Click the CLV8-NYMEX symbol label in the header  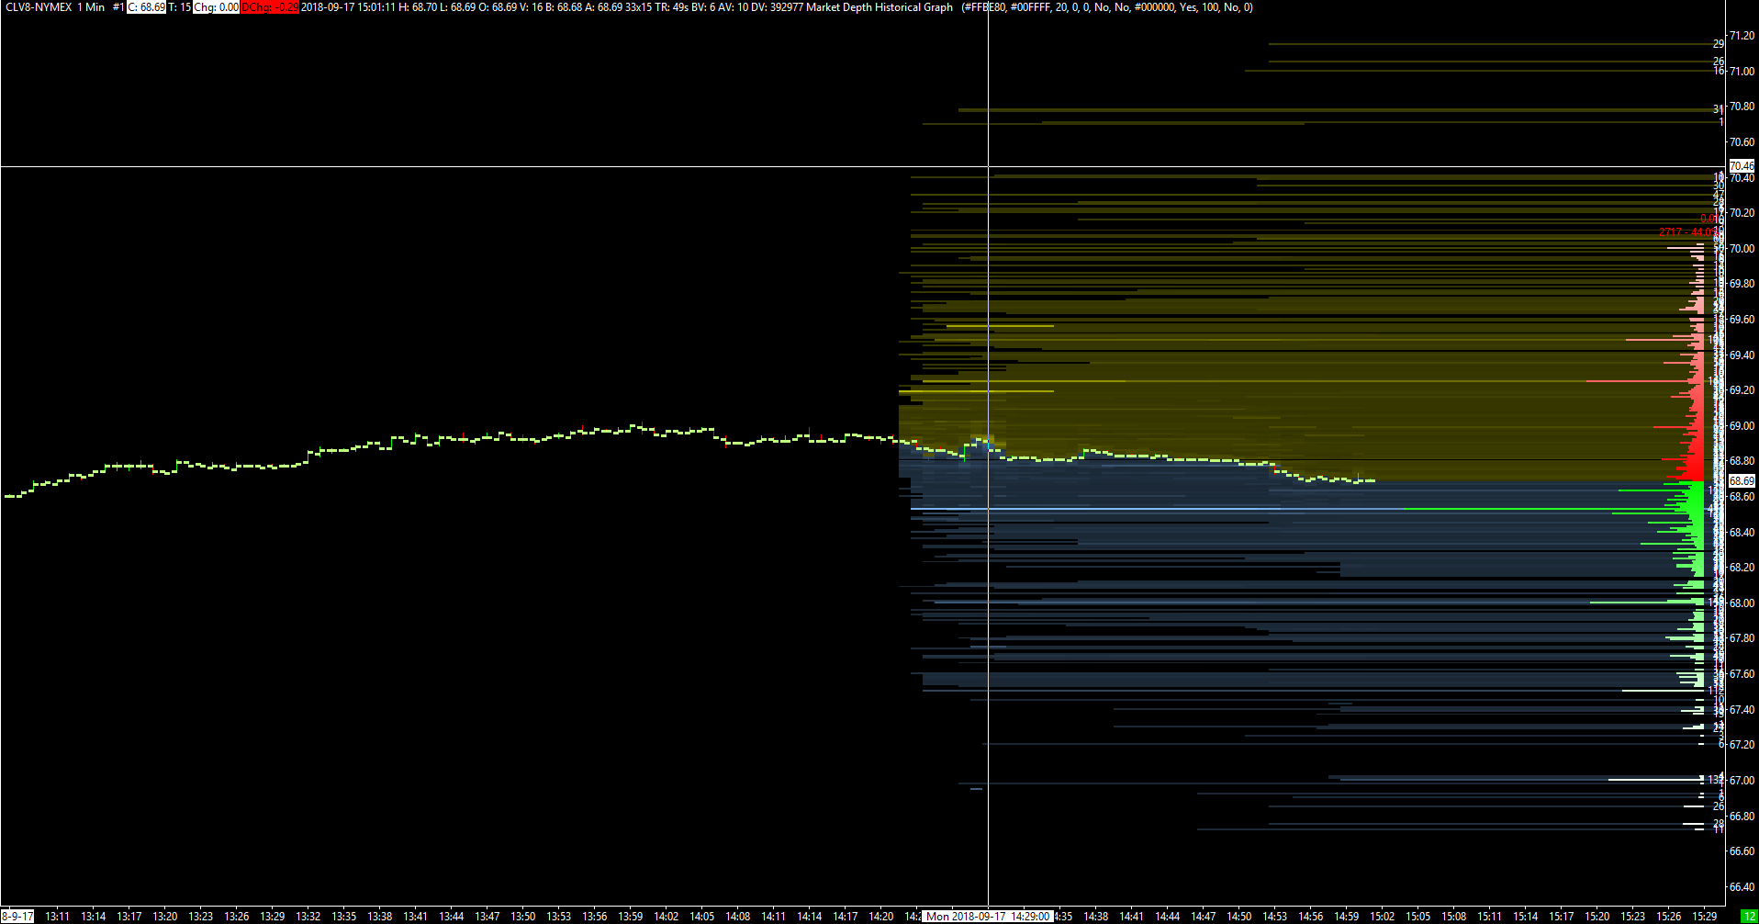pos(39,7)
